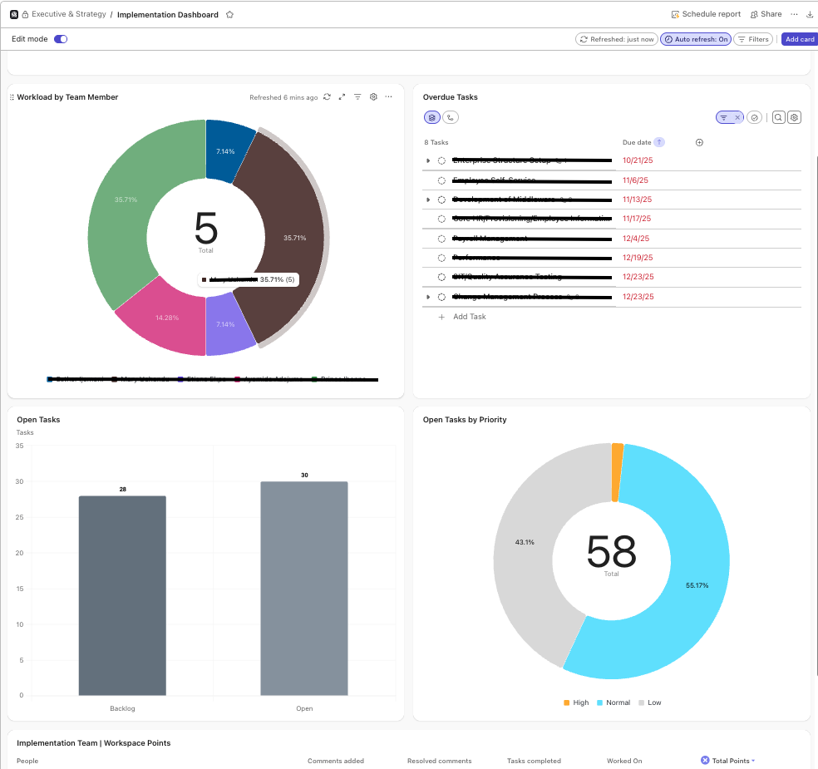Click the download export icon top right
The image size is (818, 769).
pyautogui.click(x=810, y=14)
